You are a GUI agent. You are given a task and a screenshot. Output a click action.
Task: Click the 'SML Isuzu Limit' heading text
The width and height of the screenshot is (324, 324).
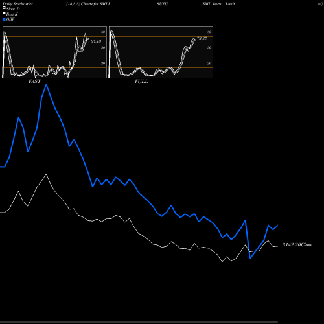pyautogui.click(x=218, y=4)
